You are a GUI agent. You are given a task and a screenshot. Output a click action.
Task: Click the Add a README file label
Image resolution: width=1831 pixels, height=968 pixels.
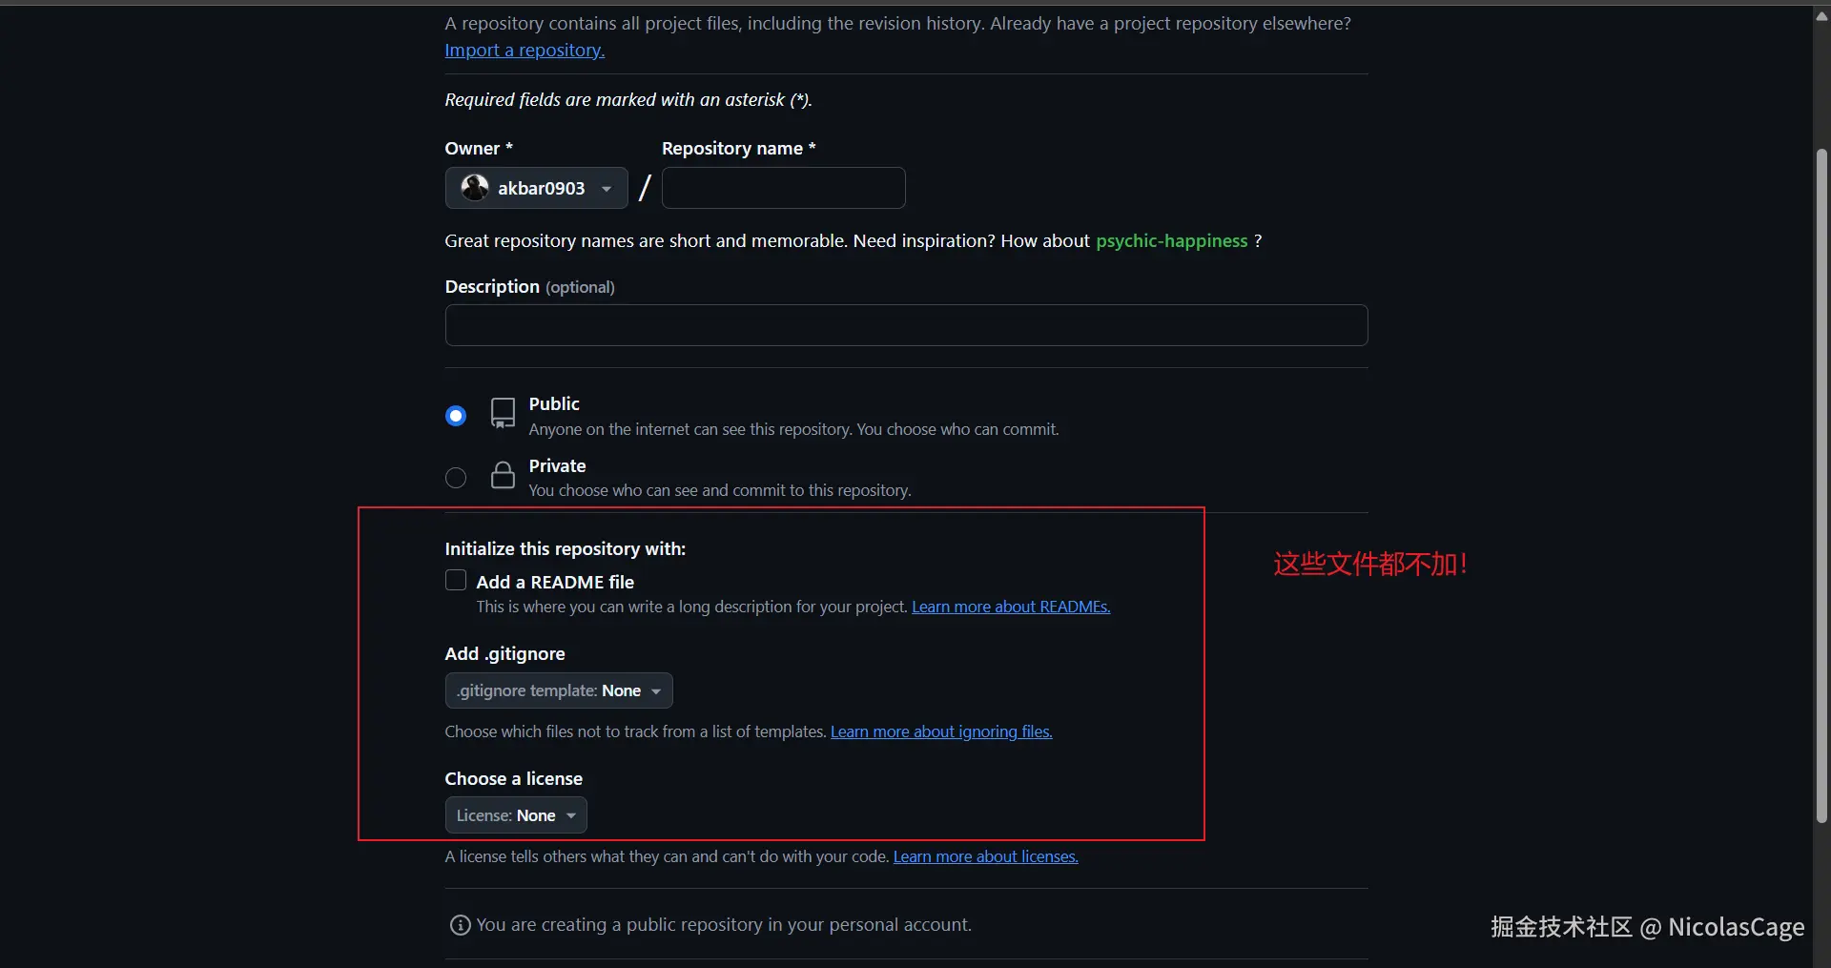coord(555,582)
